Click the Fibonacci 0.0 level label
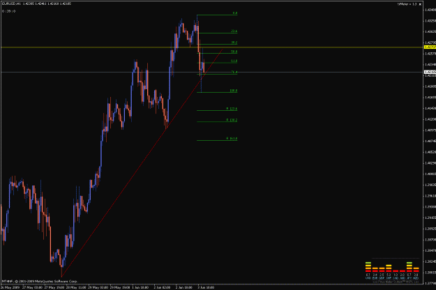The image size is (436, 290). pyautogui.click(x=234, y=13)
